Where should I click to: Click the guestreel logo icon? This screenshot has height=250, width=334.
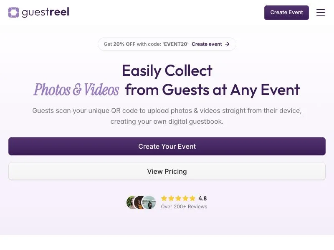(14, 12)
